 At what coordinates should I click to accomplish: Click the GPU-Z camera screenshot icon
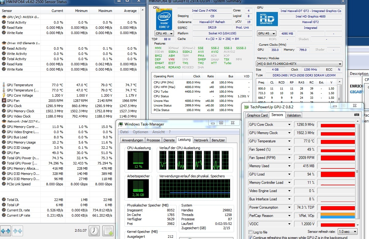356,114
